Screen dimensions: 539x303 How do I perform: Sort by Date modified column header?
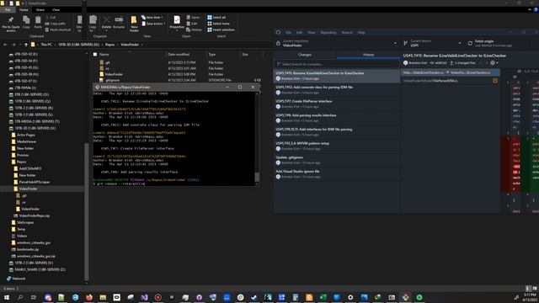coord(186,54)
